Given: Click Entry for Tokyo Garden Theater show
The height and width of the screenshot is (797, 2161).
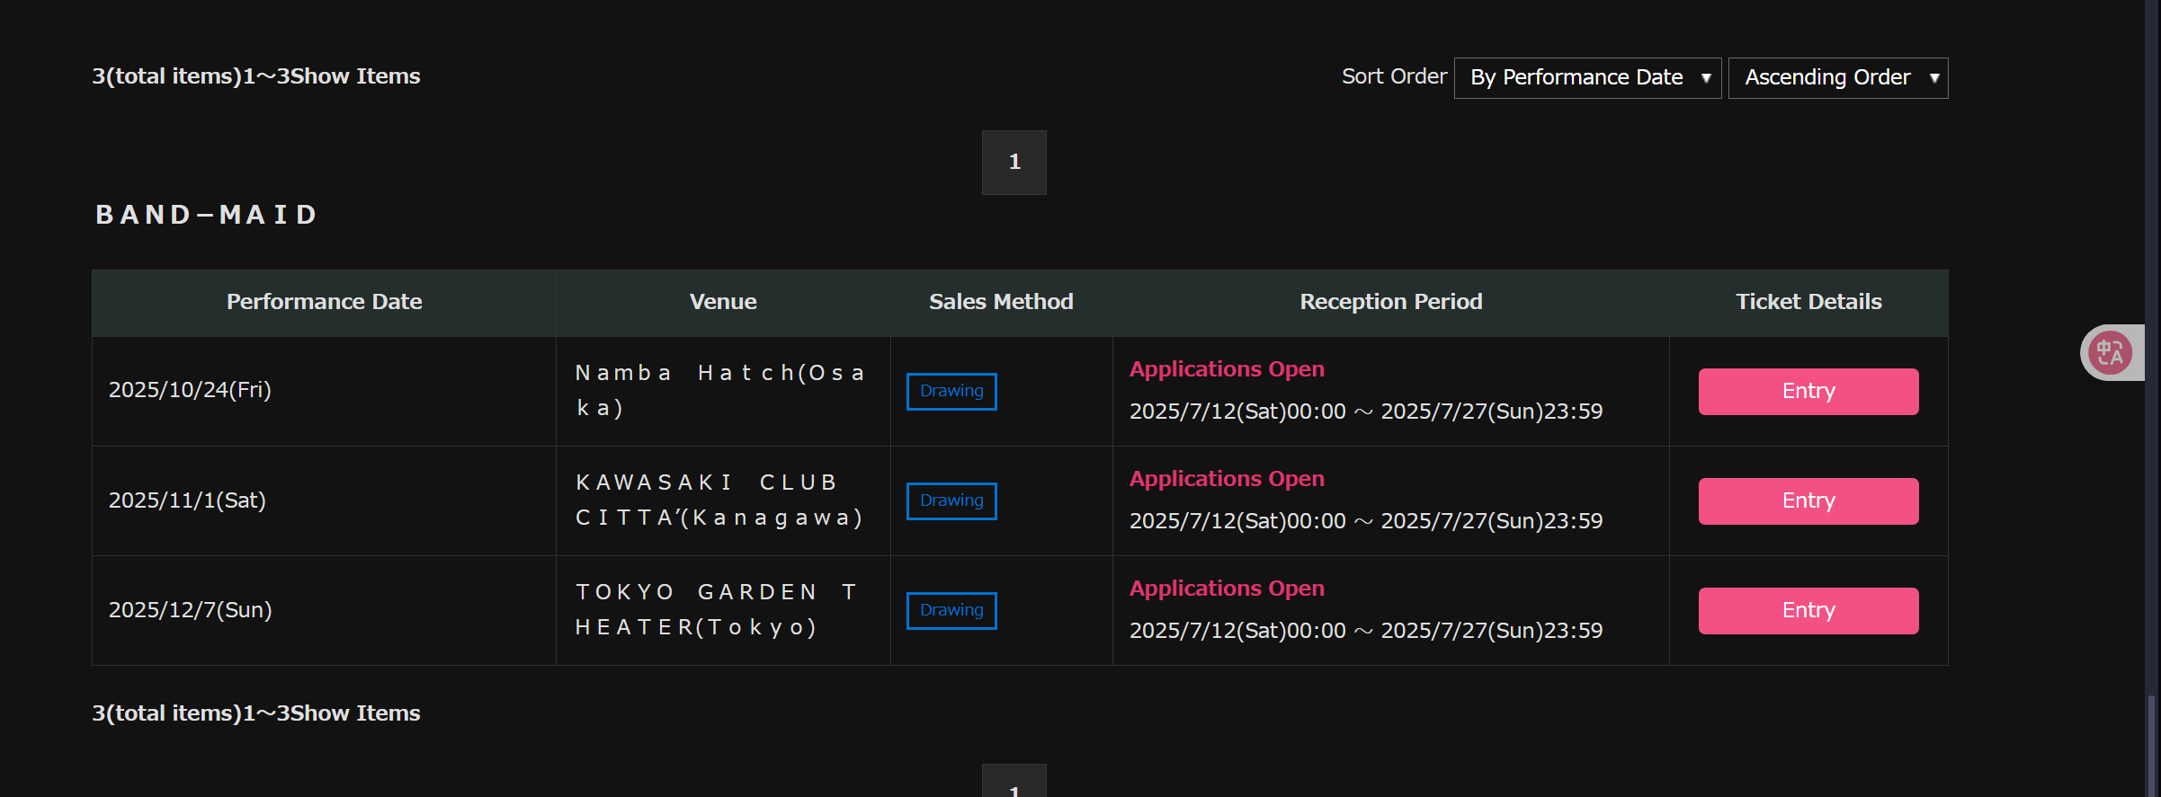Looking at the screenshot, I should tap(1808, 611).
